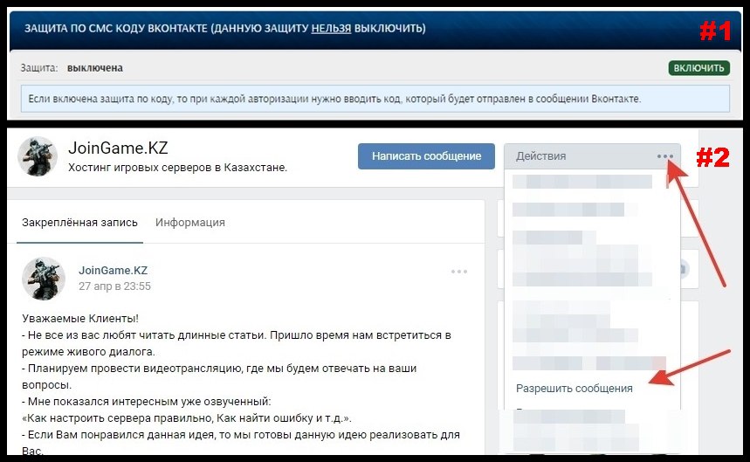Click the Написать сообщение button
750x462 pixels.
pyautogui.click(x=426, y=156)
